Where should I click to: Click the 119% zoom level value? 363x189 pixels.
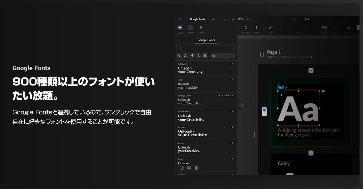point(241,19)
